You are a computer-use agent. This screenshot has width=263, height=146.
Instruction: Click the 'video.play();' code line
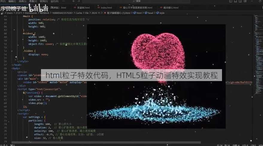[x=38, y=103]
